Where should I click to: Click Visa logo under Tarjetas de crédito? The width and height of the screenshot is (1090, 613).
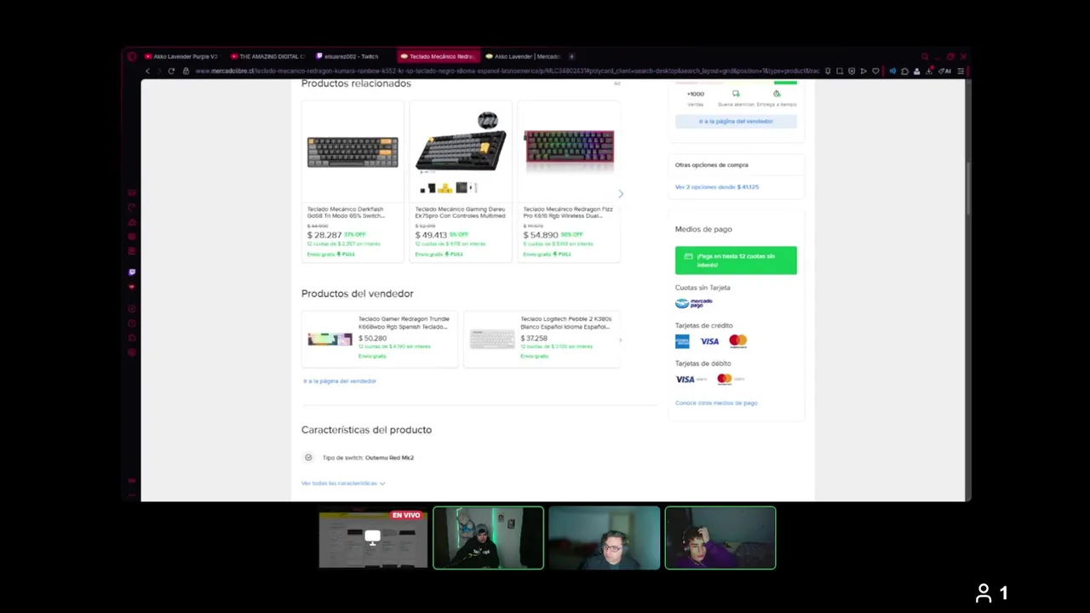(709, 341)
